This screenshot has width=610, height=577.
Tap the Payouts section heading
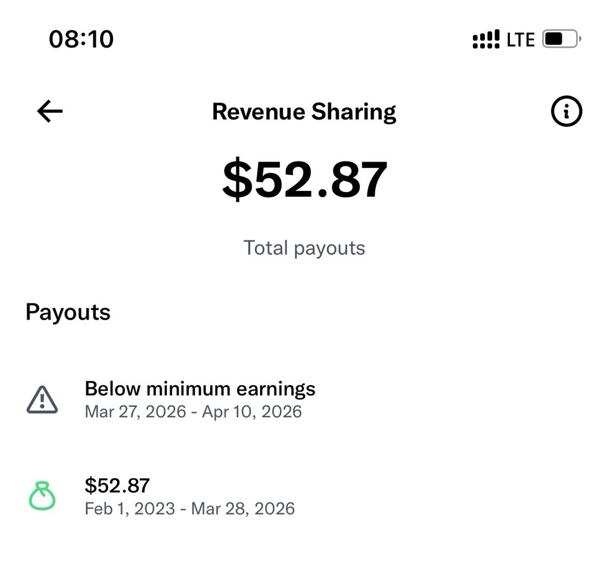[68, 312]
